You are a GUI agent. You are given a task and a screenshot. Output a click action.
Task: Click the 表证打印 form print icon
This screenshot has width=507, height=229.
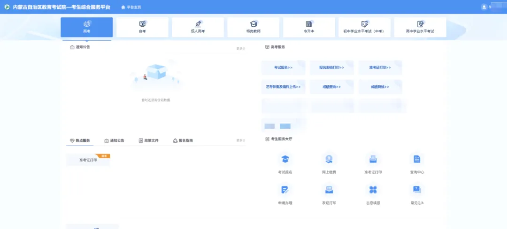329,190
